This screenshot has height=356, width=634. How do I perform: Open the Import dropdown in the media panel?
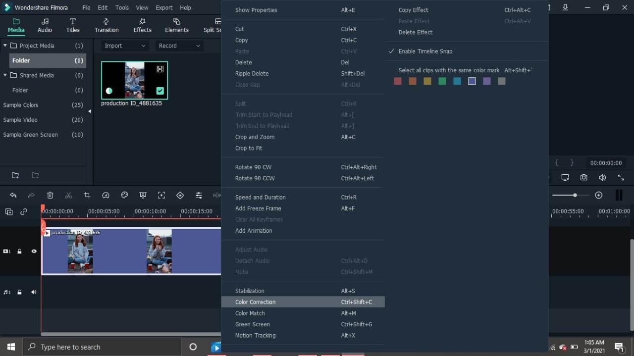124,46
